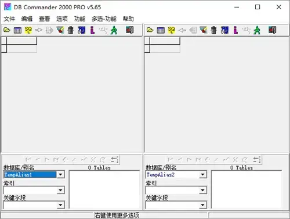Click the blue PW icon in right toolbar
This screenshot has height=219, width=290.
[224, 30]
